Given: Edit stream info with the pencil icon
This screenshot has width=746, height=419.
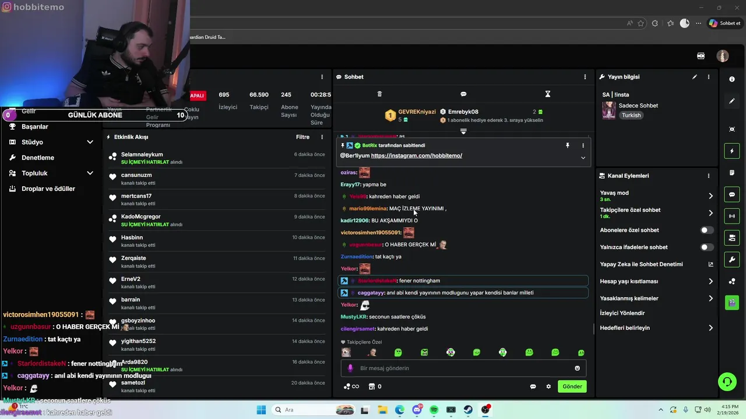Looking at the screenshot, I should pos(695,77).
